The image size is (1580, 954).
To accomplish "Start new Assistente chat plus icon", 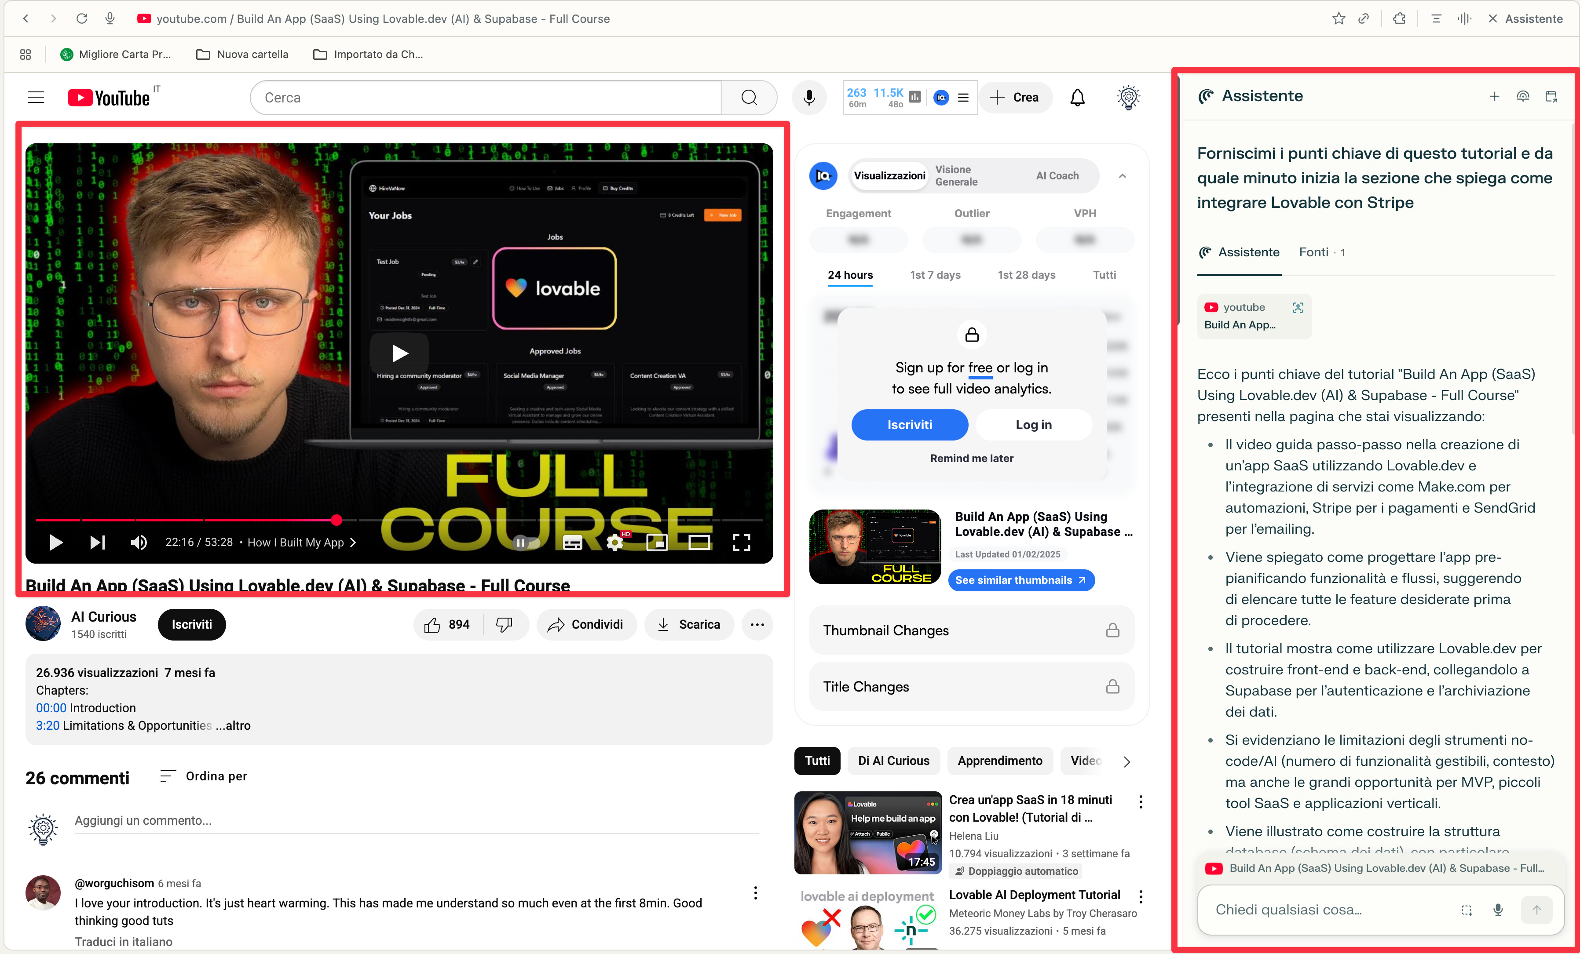I will pyautogui.click(x=1494, y=96).
